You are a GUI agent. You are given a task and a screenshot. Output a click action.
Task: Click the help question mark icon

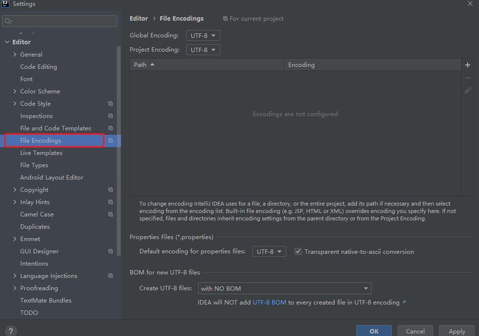tap(11, 331)
